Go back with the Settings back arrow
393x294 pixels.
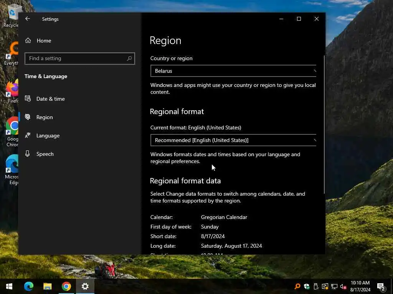point(28,19)
